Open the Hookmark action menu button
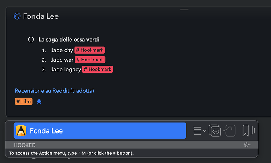271x163 pixels. click(x=200, y=130)
